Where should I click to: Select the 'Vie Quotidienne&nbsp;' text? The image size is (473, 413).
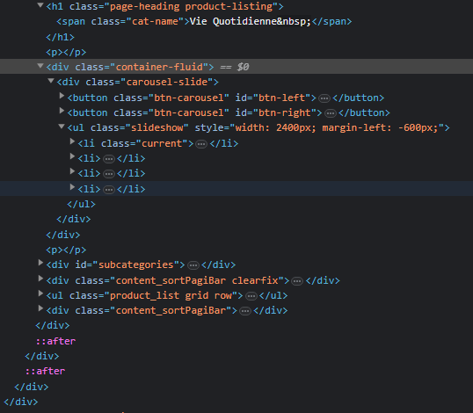click(251, 21)
